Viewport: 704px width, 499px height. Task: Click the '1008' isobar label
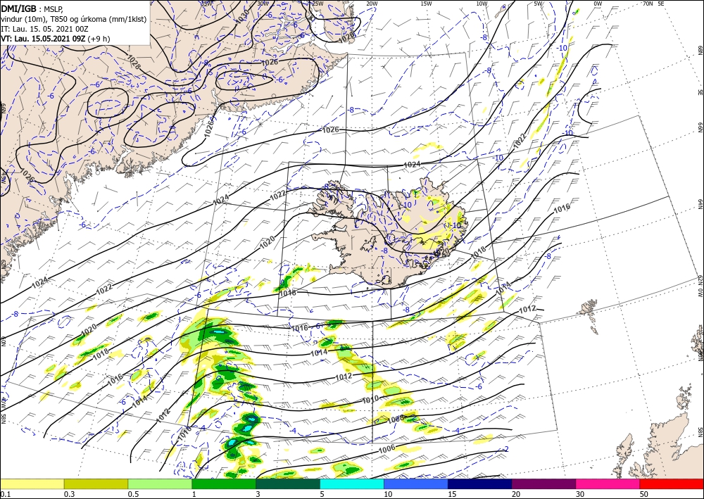(396, 419)
